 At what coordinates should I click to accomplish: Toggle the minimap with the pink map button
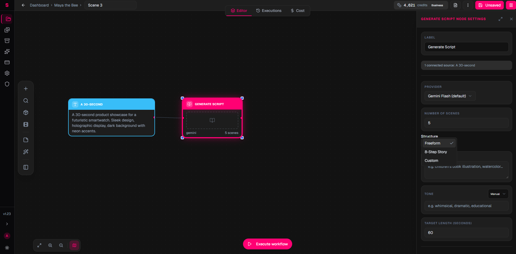(74, 245)
